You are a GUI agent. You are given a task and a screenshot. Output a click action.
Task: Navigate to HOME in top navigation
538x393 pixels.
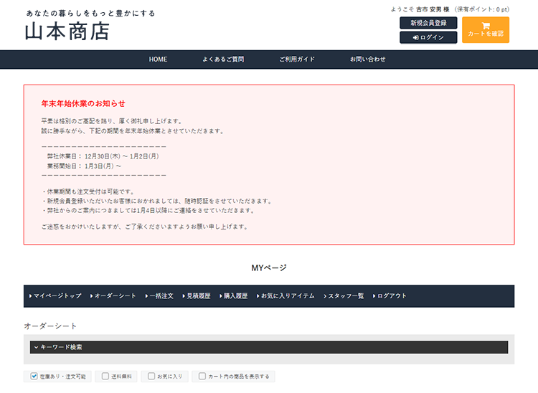pos(158,59)
